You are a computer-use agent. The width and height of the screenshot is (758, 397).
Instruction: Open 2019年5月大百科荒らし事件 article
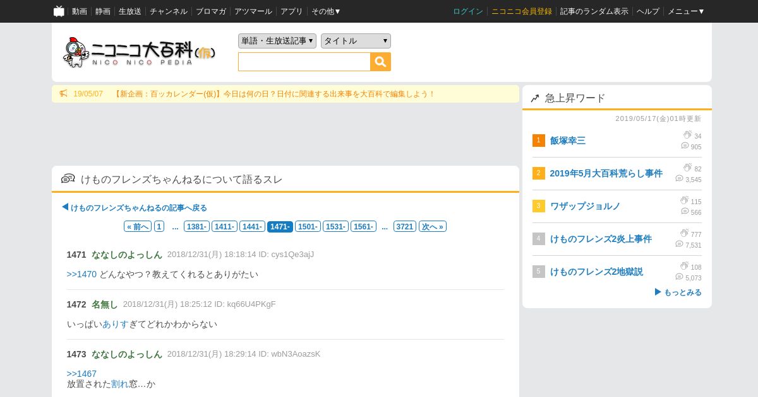coord(606,173)
